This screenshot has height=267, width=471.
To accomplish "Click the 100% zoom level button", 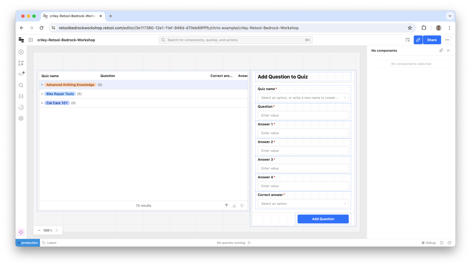I will click(48, 230).
